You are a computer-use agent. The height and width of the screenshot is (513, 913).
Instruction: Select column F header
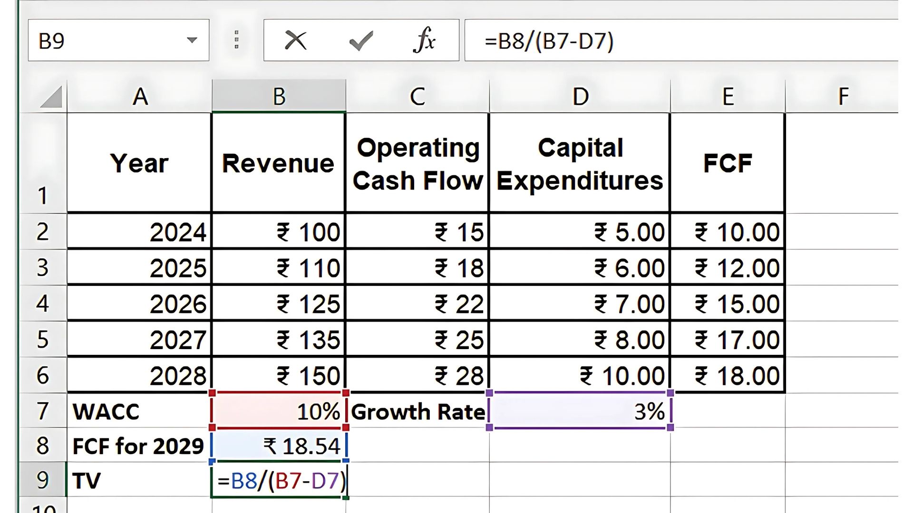click(843, 96)
